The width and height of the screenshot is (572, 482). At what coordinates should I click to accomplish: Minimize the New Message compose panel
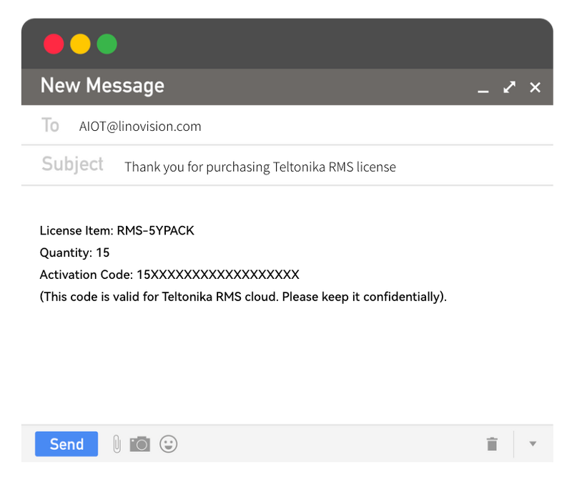tap(483, 89)
